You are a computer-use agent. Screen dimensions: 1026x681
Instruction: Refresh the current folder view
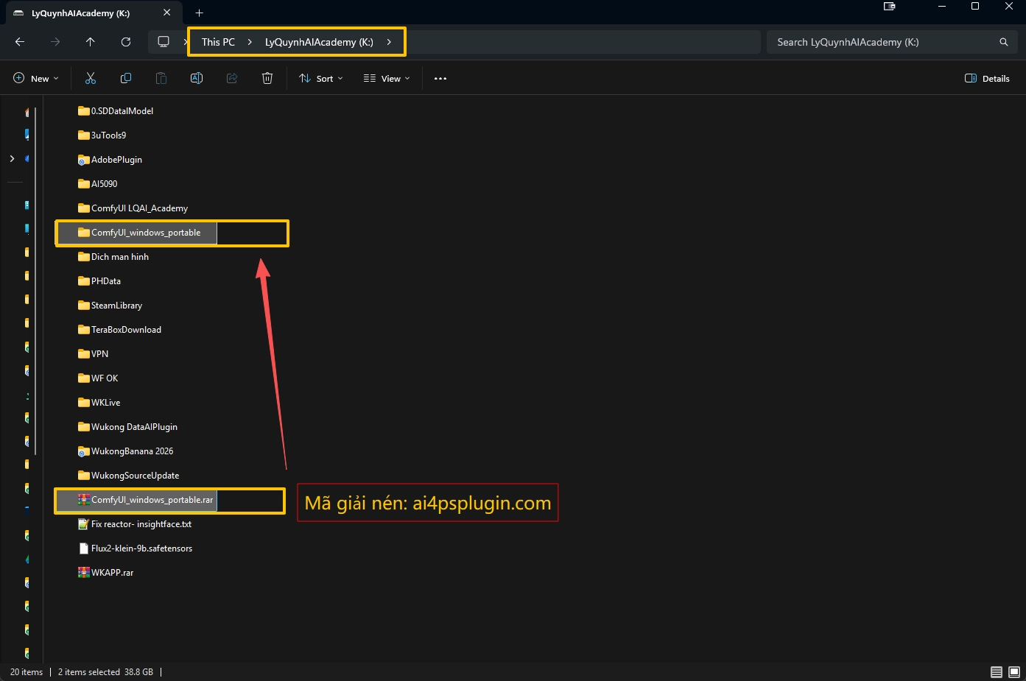pyautogui.click(x=126, y=42)
